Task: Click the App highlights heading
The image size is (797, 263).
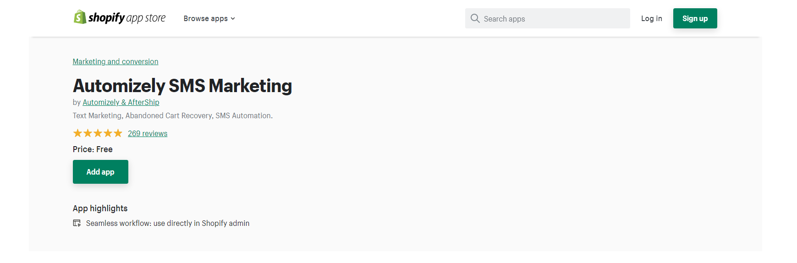Action: pos(100,208)
